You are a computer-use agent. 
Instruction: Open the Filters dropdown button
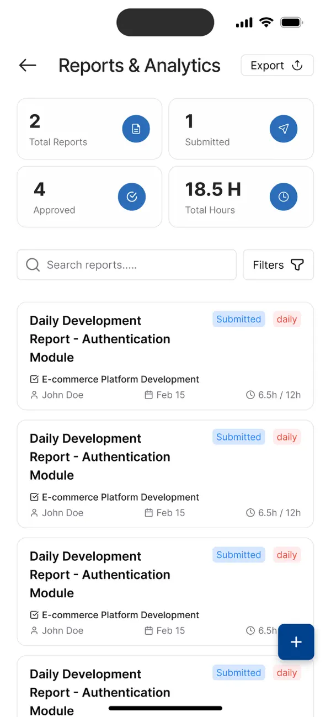pos(279,265)
